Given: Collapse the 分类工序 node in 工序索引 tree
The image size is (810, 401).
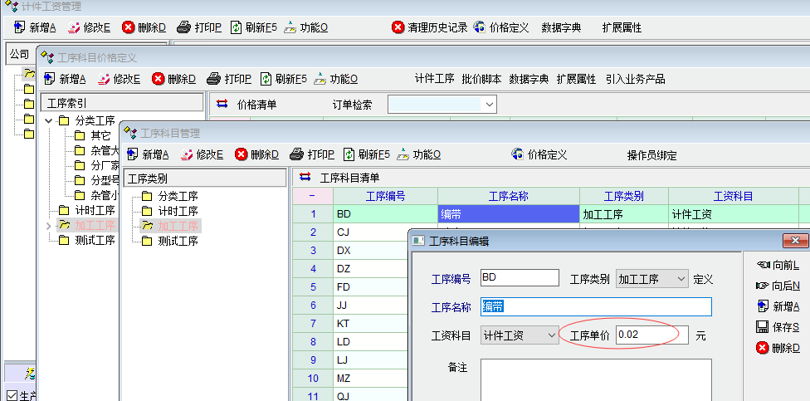Looking at the screenshot, I should 49,121.
